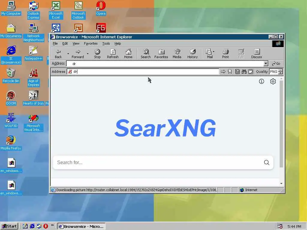
Task: Click Opera icon in quick launch bar
Action: 46,226
